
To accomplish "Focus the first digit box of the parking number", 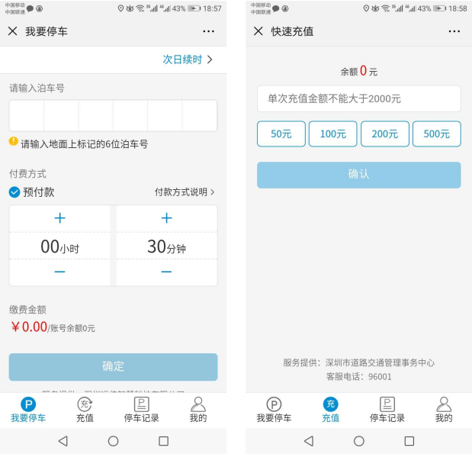I will (27, 116).
